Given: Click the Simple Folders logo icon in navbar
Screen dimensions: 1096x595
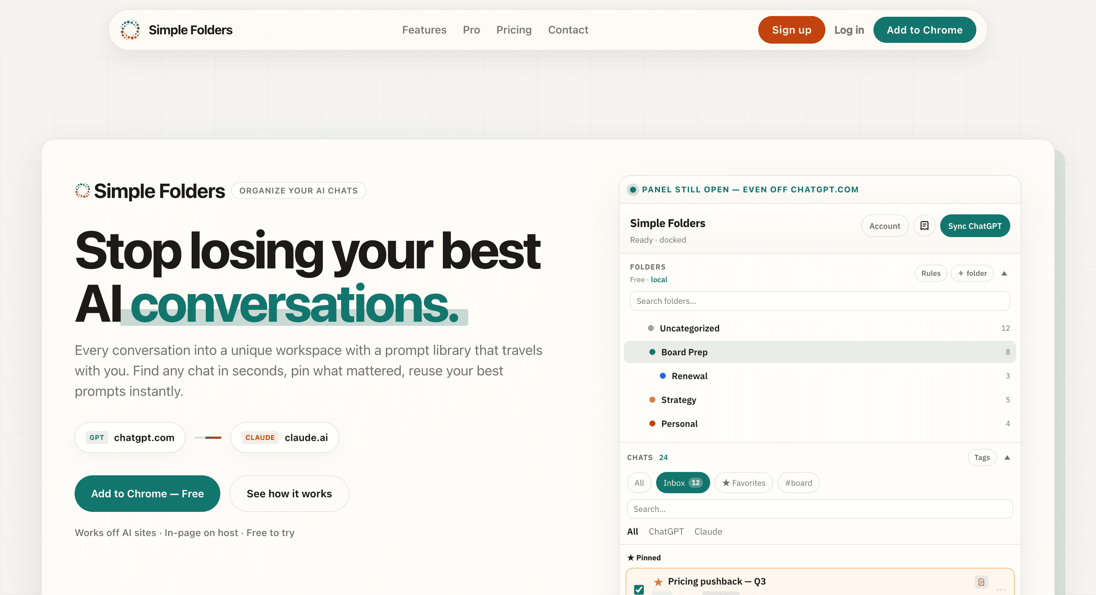Looking at the screenshot, I should pyautogui.click(x=130, y=30).
